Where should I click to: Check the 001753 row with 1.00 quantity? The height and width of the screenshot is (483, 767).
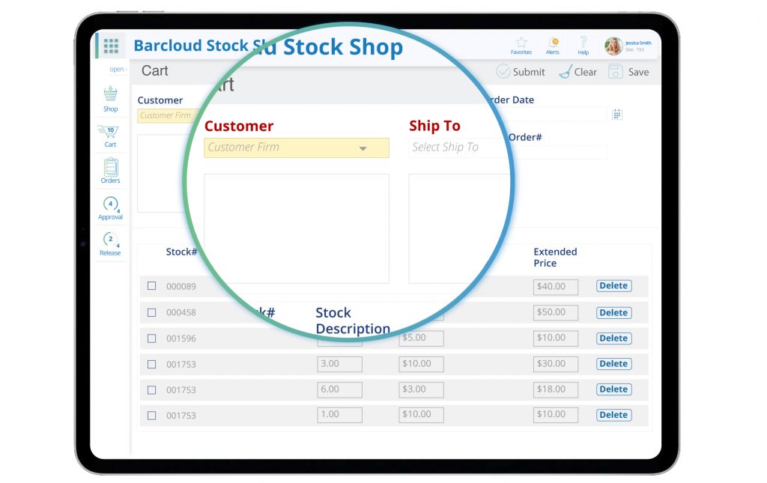pos(151,416)
